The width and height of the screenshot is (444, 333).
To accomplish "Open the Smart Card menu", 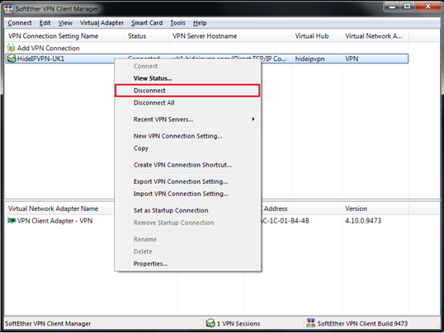I will [x=147, y=23].
